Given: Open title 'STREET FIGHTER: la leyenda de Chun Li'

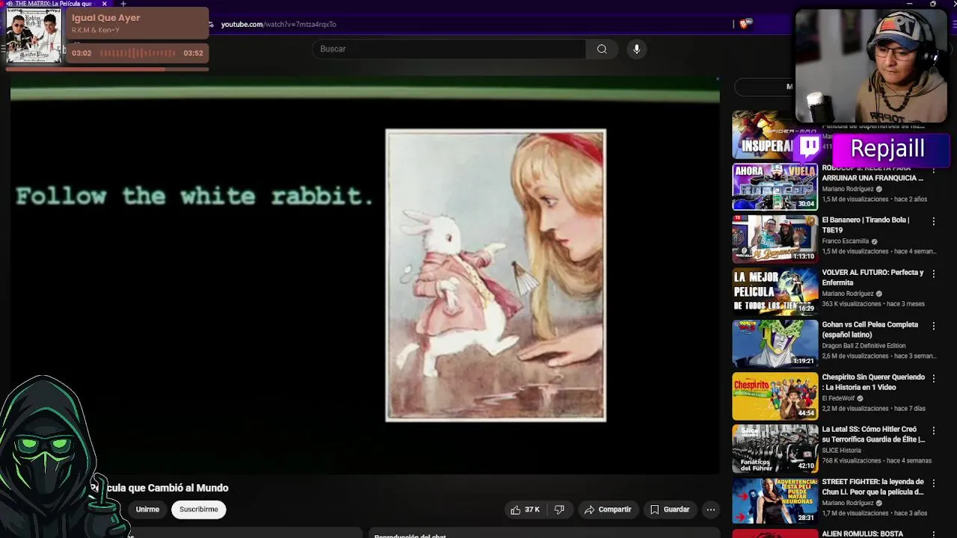Looking at the screenshot, I should tap(873, 486).
